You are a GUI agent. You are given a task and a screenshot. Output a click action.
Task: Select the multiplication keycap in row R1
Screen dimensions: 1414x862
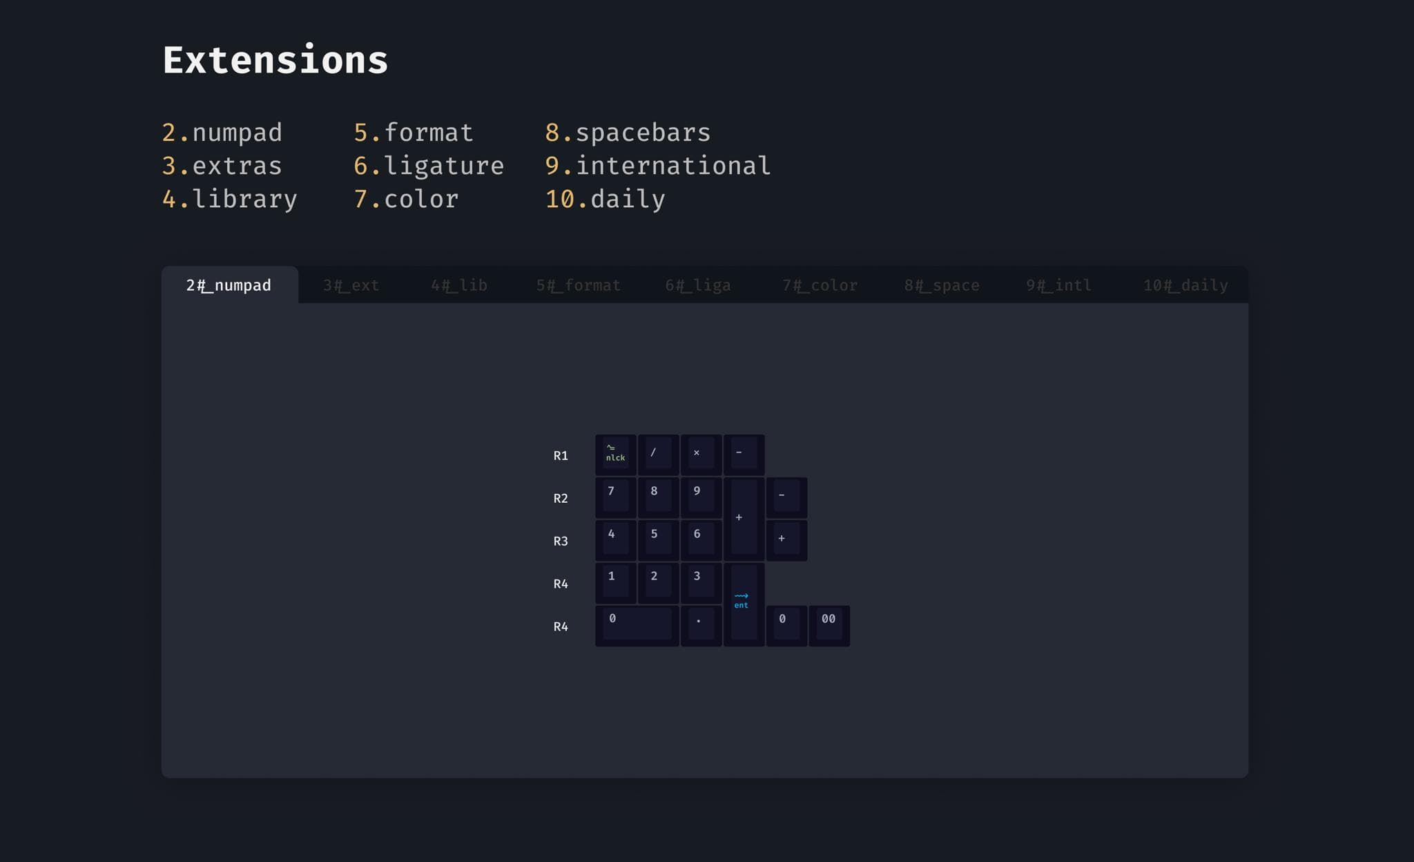[x=701, y=454]
